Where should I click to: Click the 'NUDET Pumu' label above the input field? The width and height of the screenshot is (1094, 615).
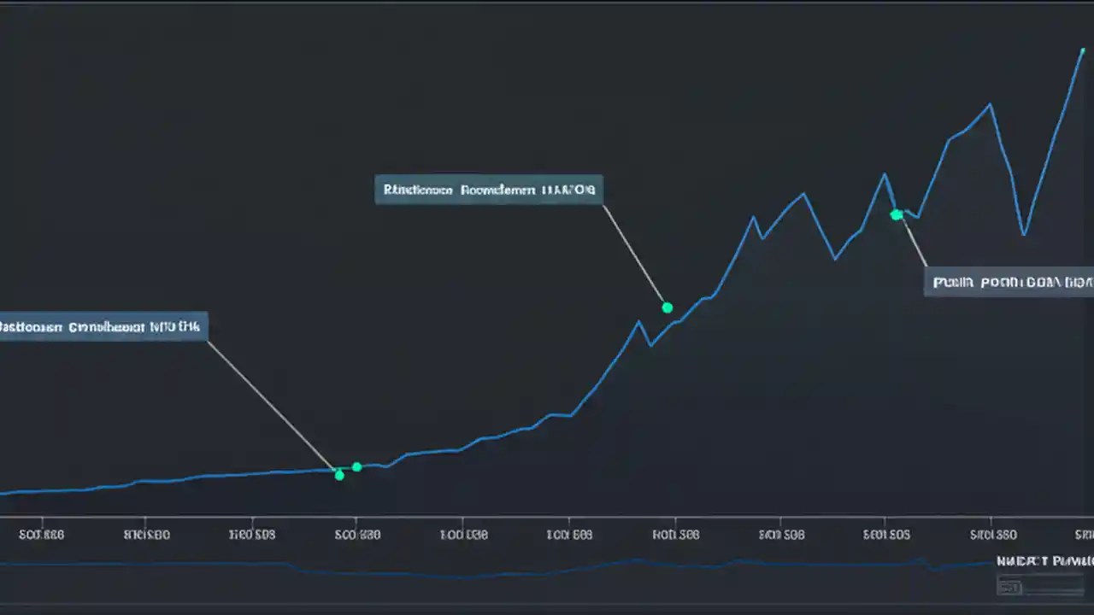tap(1044, 561)
